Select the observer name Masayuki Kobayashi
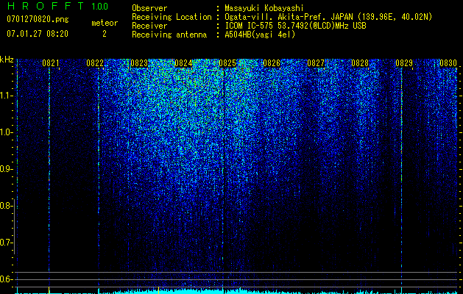Viewport: 463px width, 294px height. tap(264, 8)
